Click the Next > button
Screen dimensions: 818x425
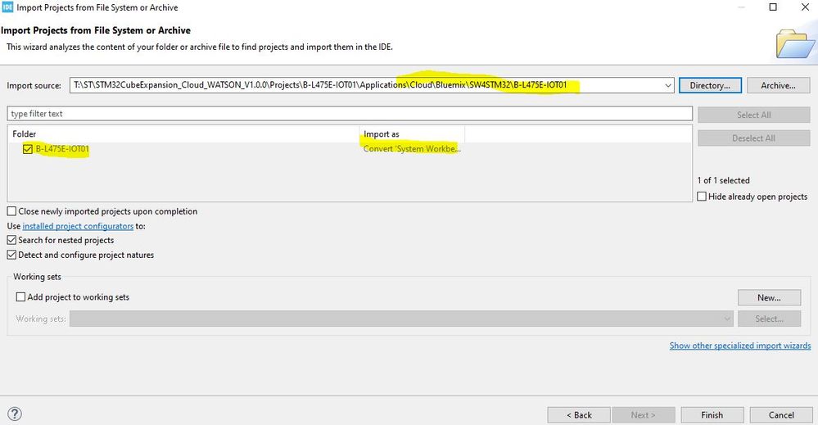pos(644,415)
